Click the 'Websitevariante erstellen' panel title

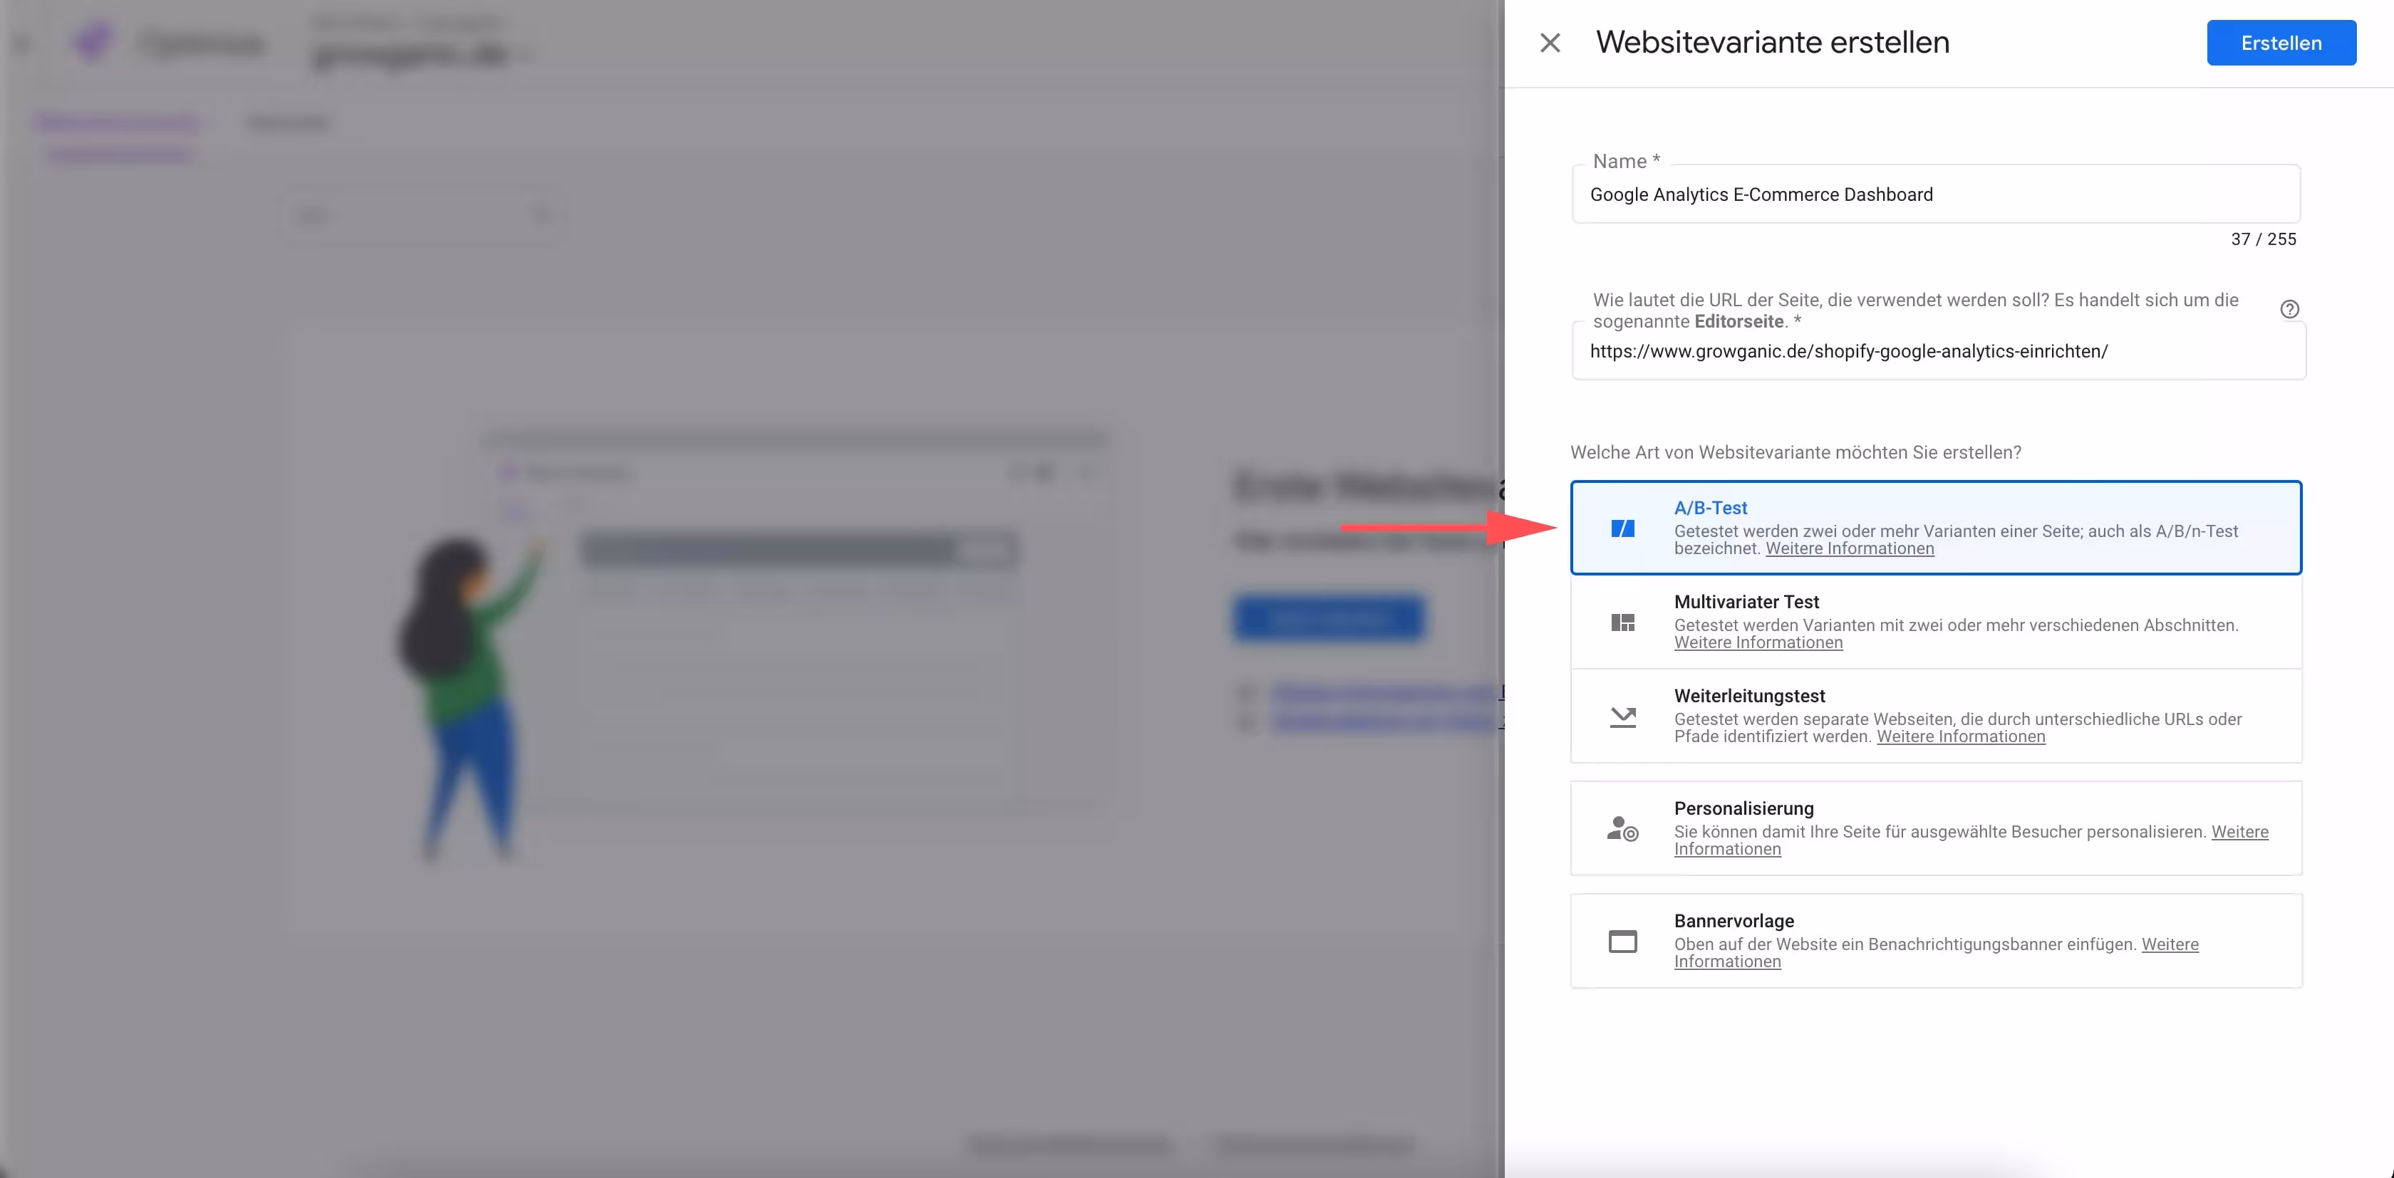1772,43
